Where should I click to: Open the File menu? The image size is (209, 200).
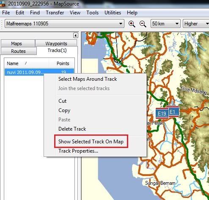point(6,13)
